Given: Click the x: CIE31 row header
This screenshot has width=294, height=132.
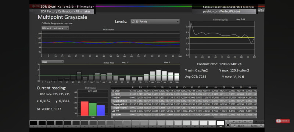Looking at the screenshot, I should tap(116, 91).
